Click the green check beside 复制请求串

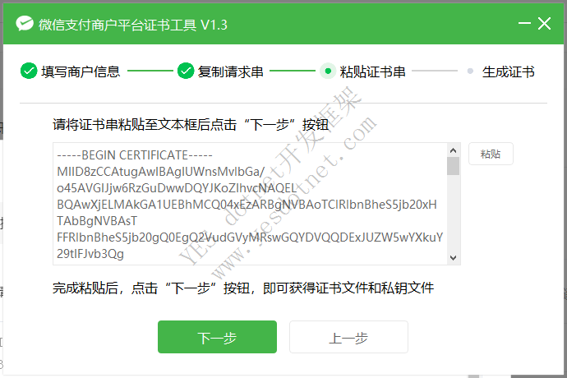[186, 71]
